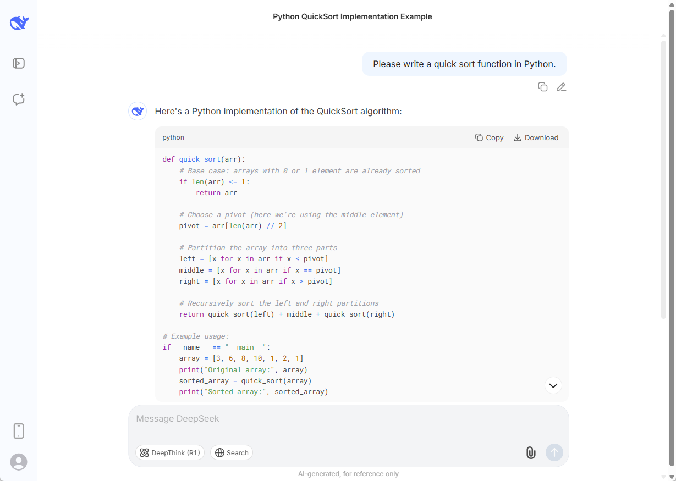Image resolution: width=676 pixels, height=481 pixels.
Task: Start a new chat from the sidebar
Action: coord(19,99)
